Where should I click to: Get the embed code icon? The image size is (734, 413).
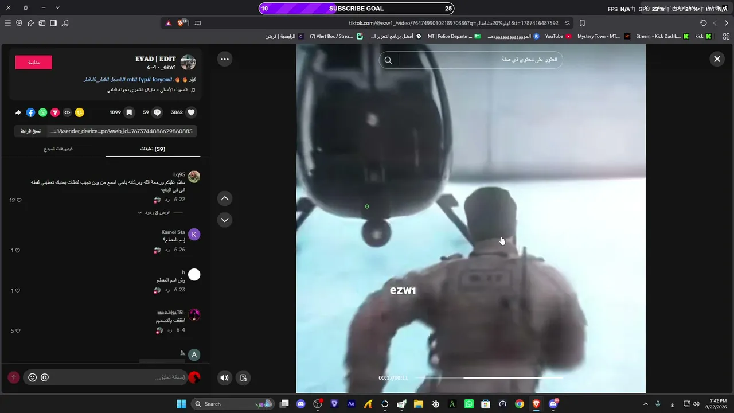click(x=67, y=112)
